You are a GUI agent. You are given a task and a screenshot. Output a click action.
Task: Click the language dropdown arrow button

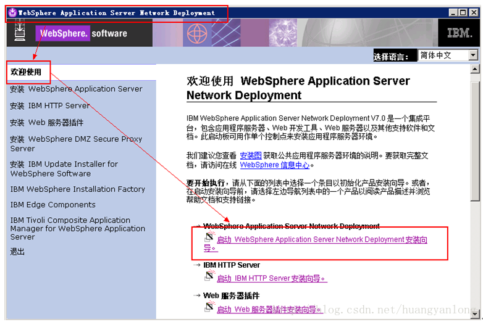[473, 56]
